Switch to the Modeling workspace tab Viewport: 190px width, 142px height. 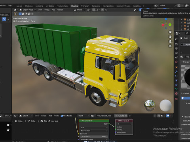(x=29, y=6)
